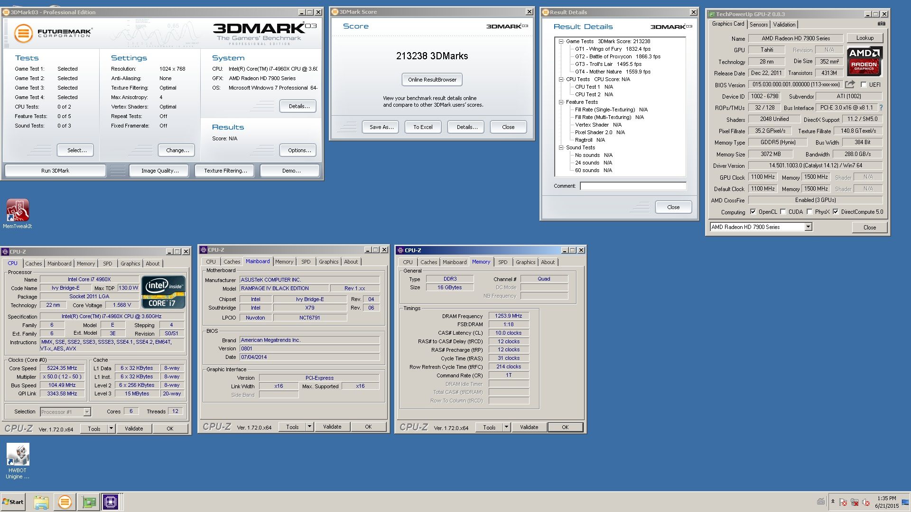Click the Bus Interface question mark icon

click(x=881, y=108)
